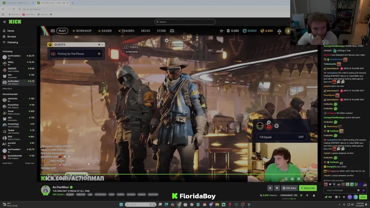Select the RAIDER tab in game menu

[x=105, y=31]
